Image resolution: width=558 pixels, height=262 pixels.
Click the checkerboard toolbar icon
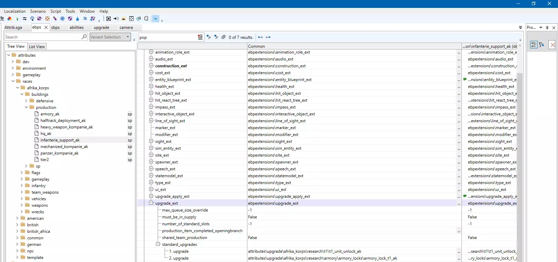point(47,19)
